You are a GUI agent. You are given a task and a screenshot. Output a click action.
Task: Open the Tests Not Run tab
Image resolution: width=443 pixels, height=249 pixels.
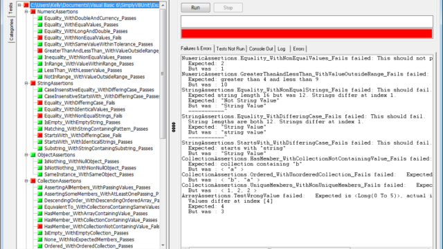[230, 49]
